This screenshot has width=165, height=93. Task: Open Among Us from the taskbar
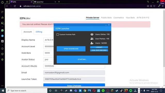(x=126, y=91)
